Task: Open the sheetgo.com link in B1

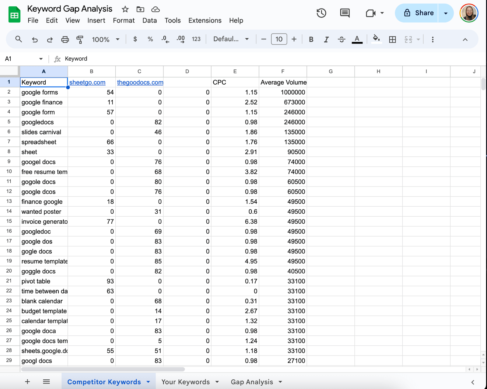Action: [87, 82]
